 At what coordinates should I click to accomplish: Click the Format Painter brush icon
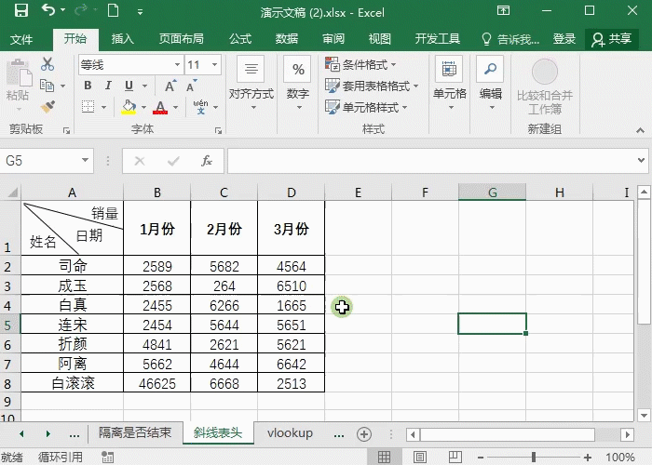[48, 107]
